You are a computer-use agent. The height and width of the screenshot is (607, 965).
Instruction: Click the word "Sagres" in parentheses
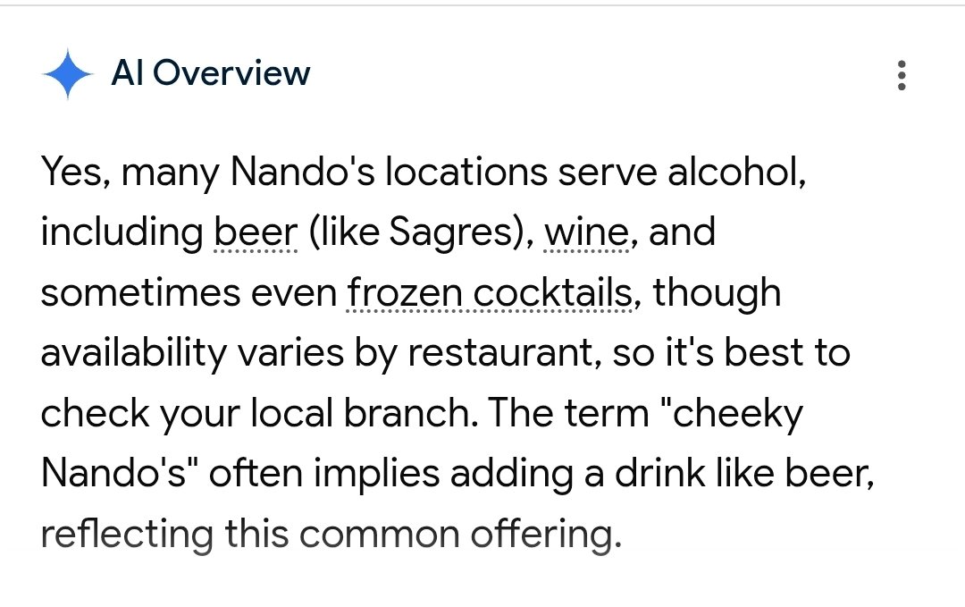pos(456,232)
